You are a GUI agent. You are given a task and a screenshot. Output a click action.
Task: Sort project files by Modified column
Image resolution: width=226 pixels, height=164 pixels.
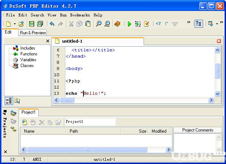[x=160, y=131]
